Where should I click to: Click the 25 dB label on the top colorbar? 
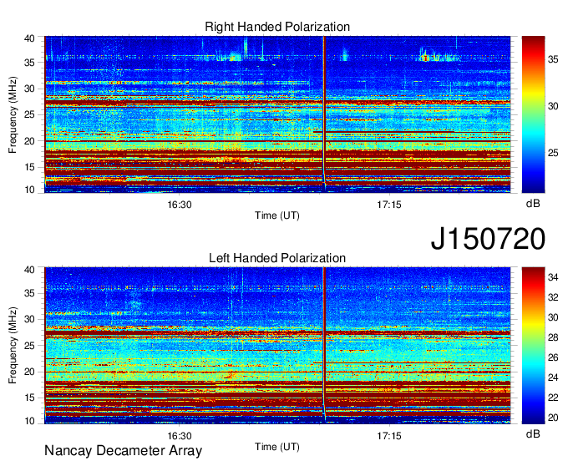click(553, 153)
